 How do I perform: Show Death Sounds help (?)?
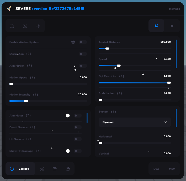[x=33, y=127]
